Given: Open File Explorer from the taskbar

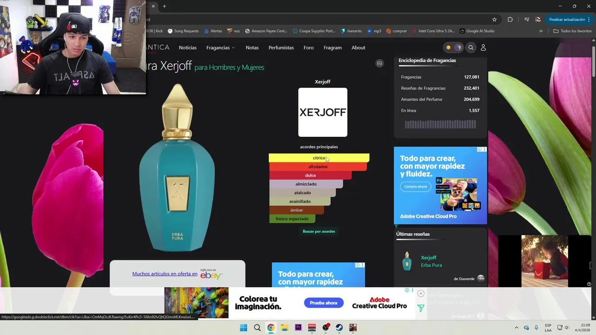Looking at the screenshot, I should click(284, 328).
